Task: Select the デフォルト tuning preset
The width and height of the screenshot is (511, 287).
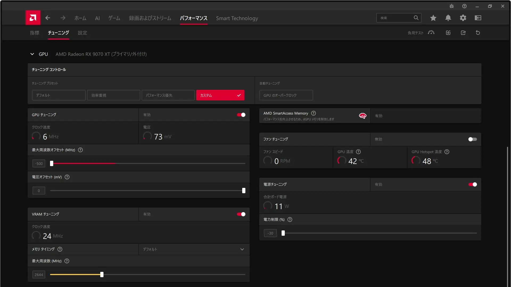Action: tap(59, 95)
